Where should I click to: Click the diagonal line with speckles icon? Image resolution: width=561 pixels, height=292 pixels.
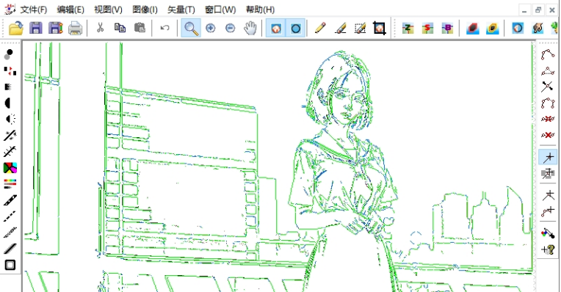10,136
